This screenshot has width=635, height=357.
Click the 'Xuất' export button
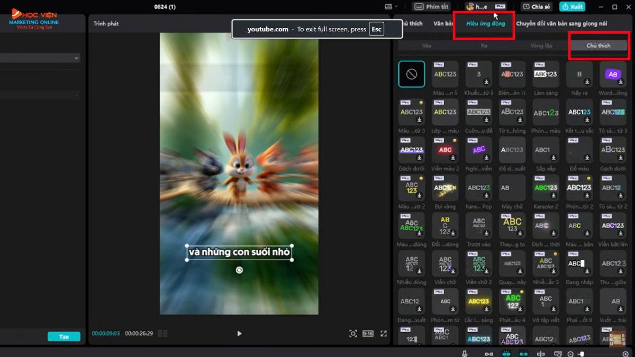[x=572, y=7]
